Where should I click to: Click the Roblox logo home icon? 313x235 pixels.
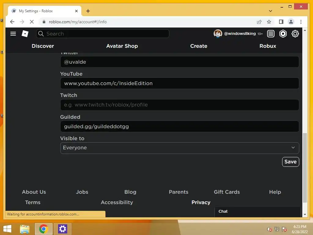click(25, 34)
